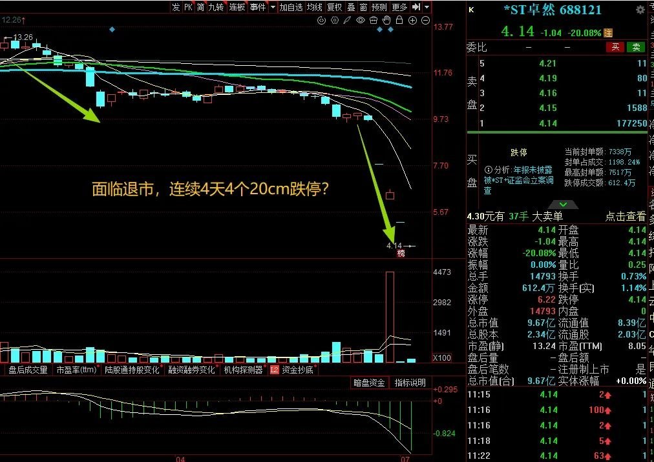Expand dropdown arrow after skip icon
Image resolution: width=654 pixels, height=462 pixels.
pyautogui.click(x=427, y=7)
